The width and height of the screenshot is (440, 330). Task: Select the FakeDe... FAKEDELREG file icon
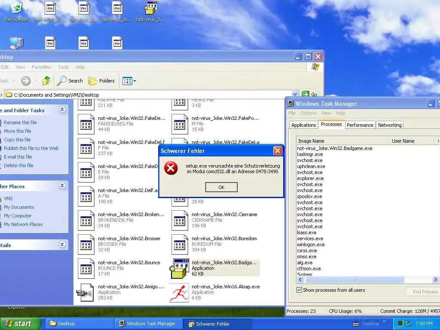point(86,124)
